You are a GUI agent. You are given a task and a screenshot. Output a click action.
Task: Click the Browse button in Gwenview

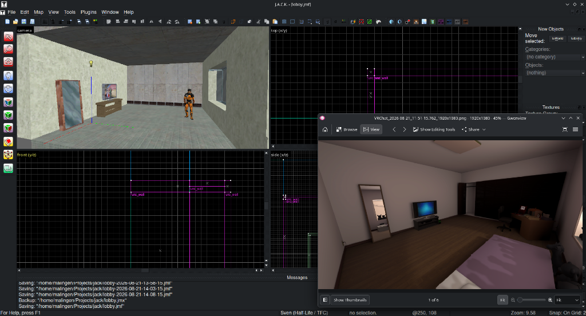point(346,129)
